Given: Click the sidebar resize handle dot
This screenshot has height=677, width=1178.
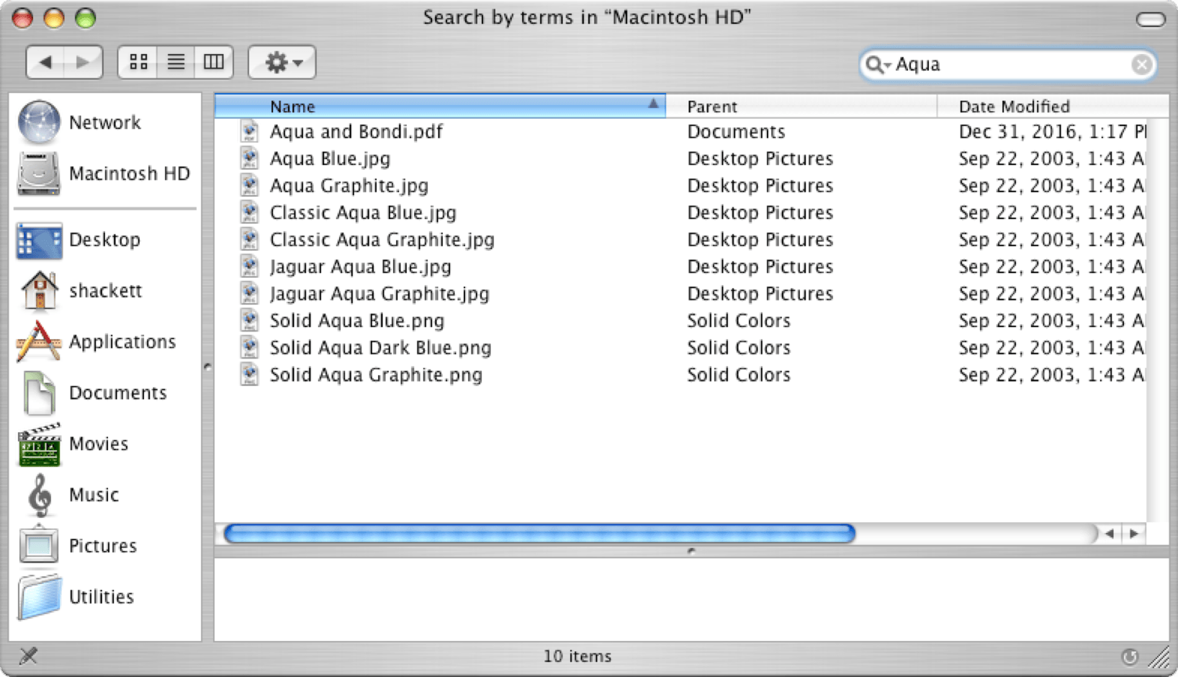Looking at the screenshot, I should point(207,367).
